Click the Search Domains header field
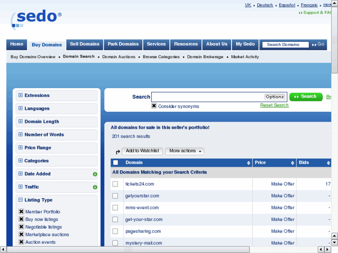This screenshot has height=253, width=338. 285,45
